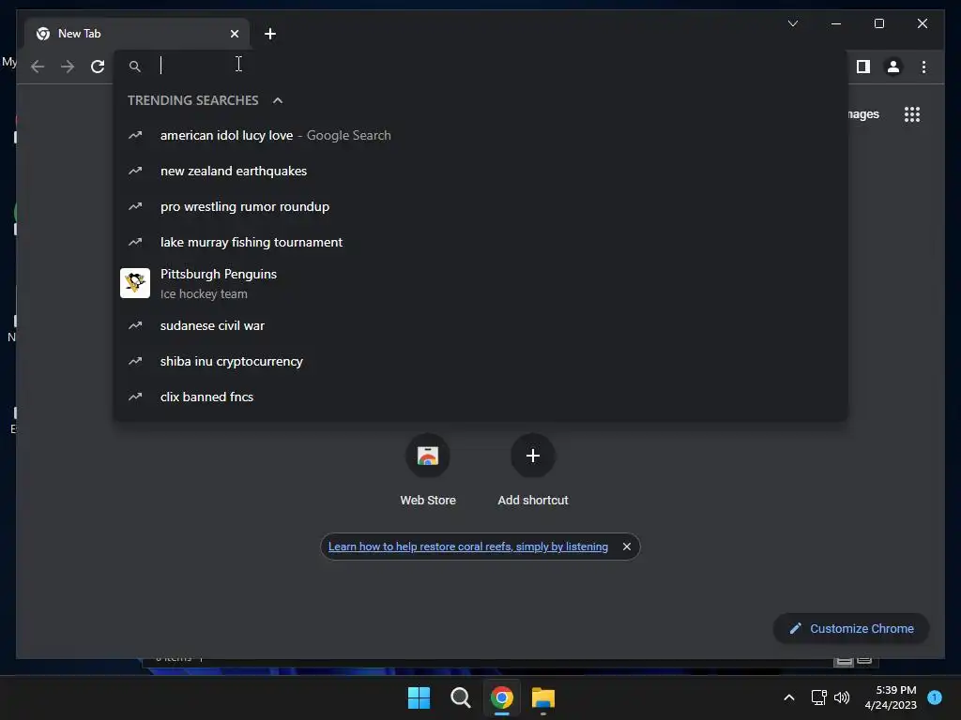Show hidden system tray icons
The width and height of the screenshot is (961, 720).
[789, 697]
